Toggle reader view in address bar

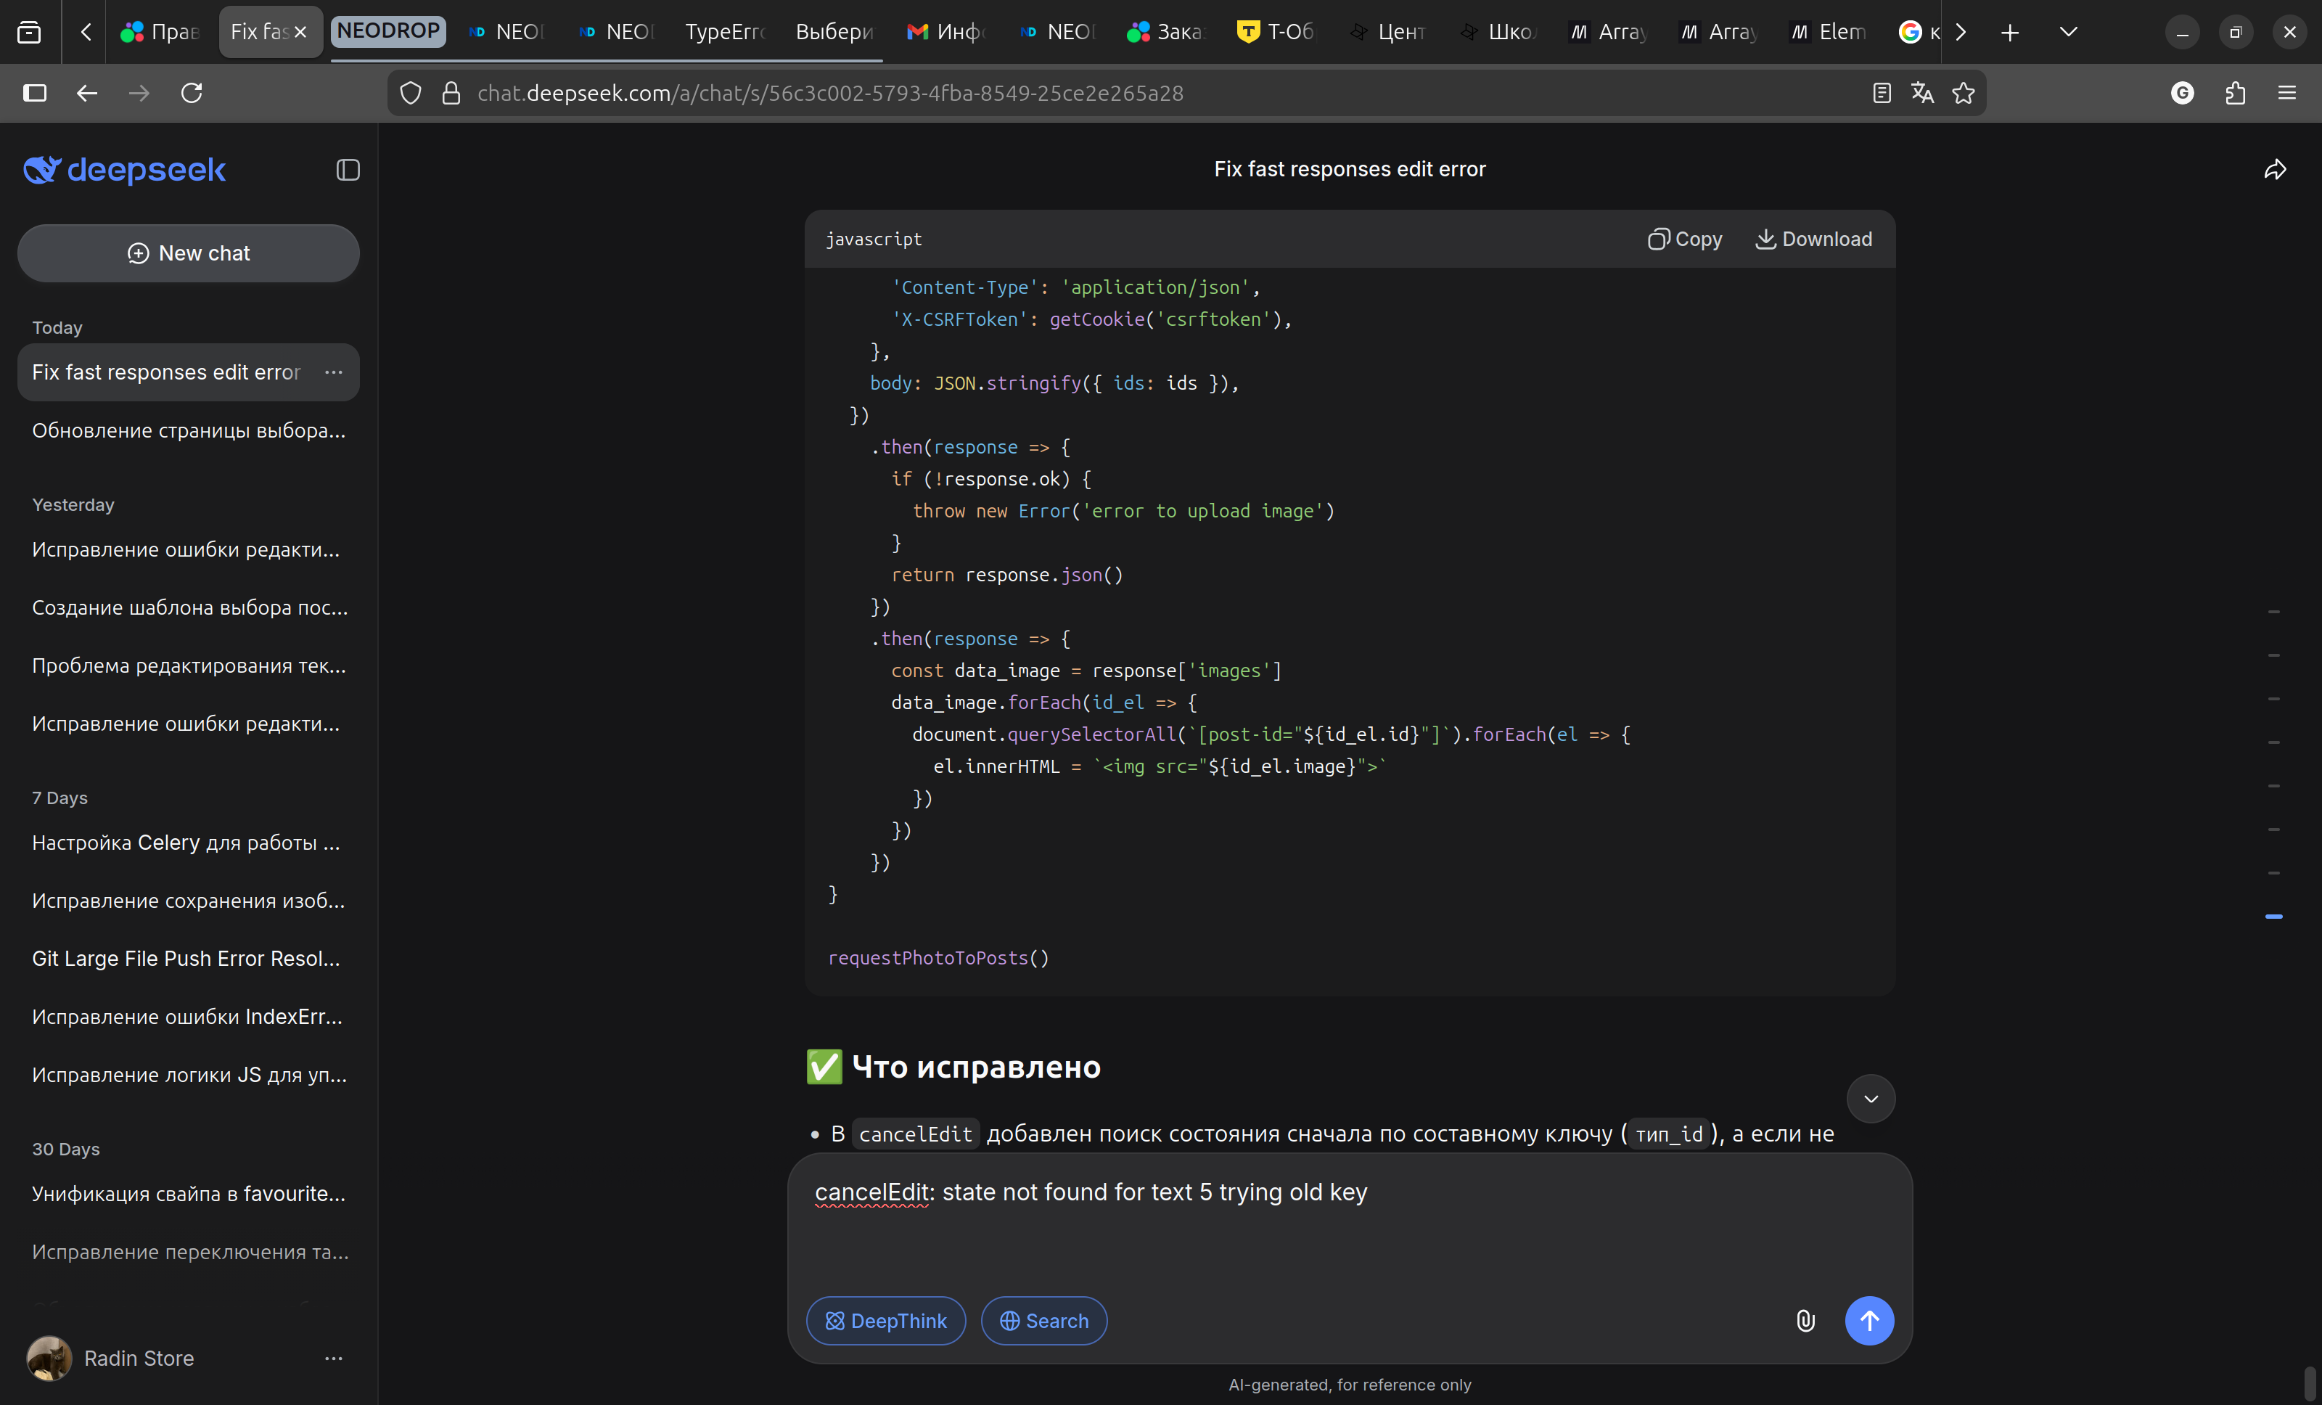point(1881,94)
